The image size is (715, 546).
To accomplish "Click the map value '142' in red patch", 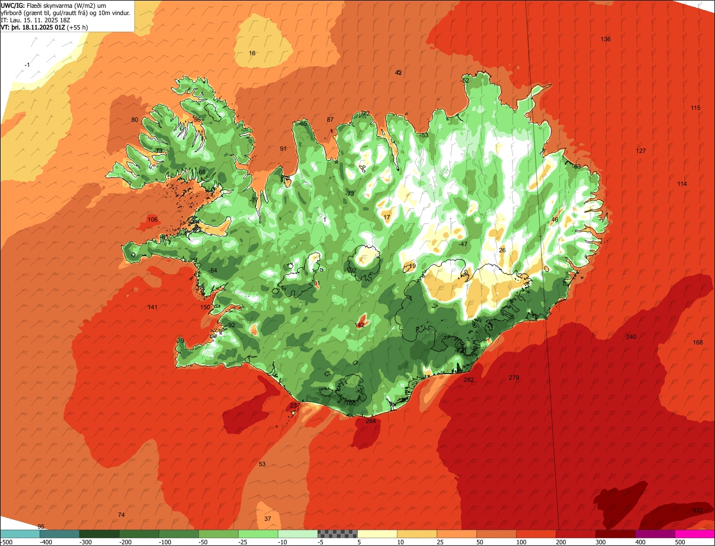I will click(x=360, y=325).
